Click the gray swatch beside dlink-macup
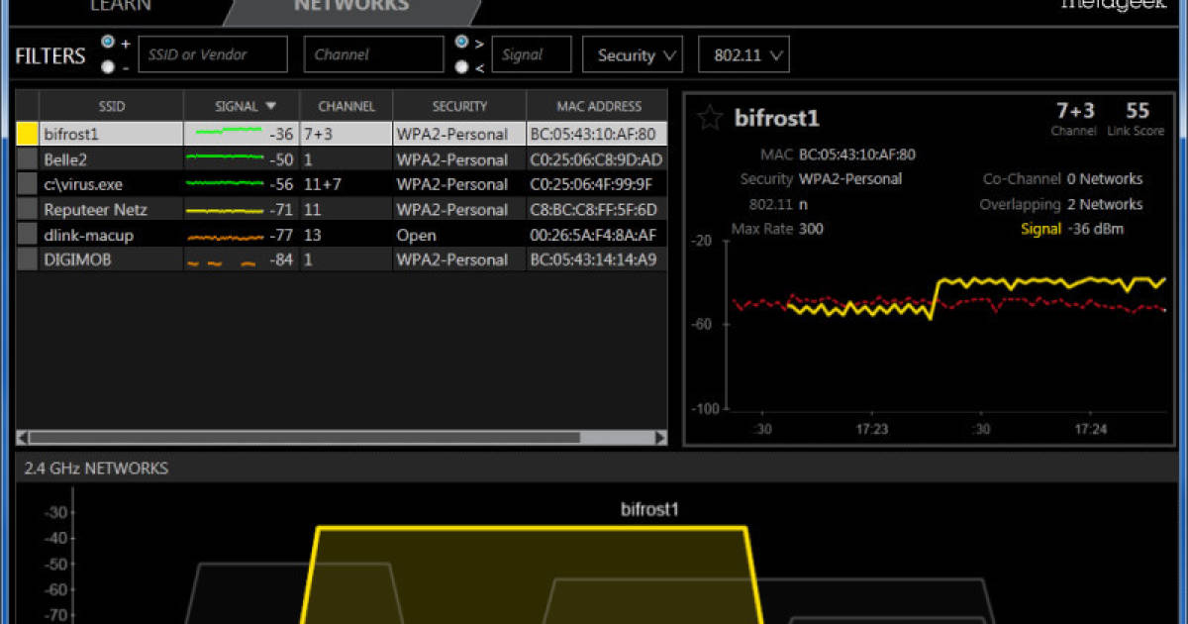The height and width of the screenshot is (624, 1188). pos(27,235)
